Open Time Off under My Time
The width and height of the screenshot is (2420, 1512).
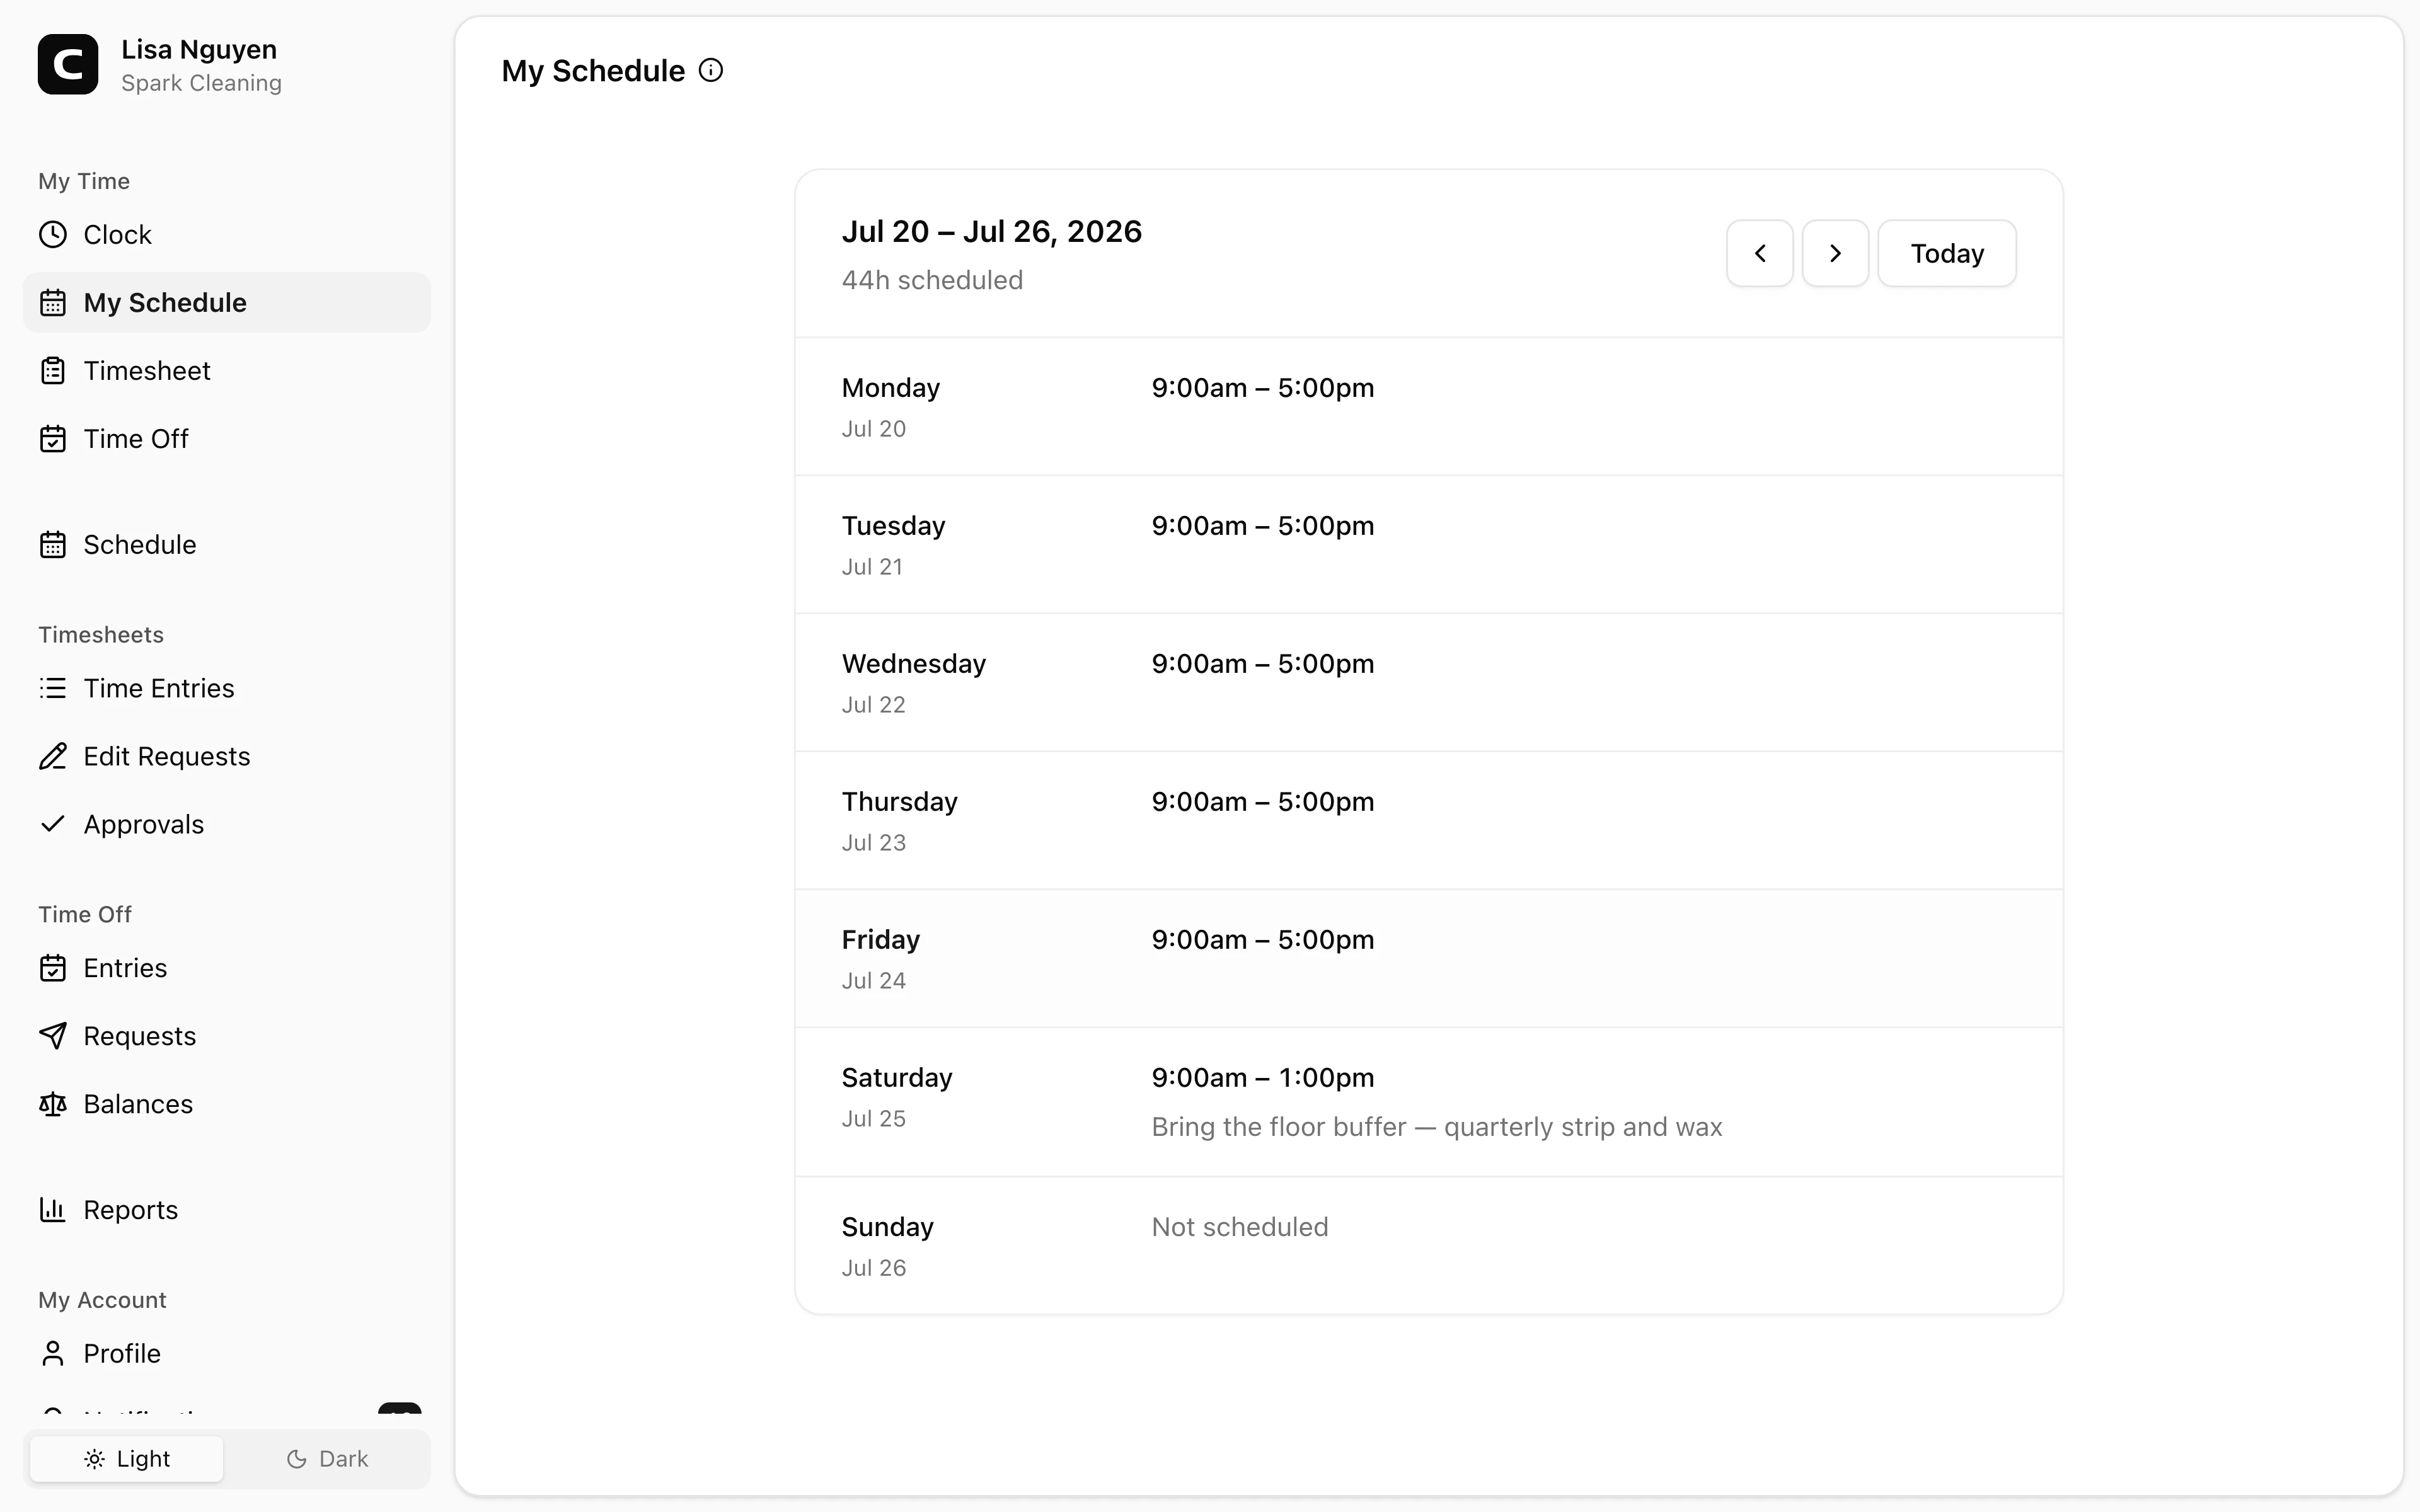[227, 439]
